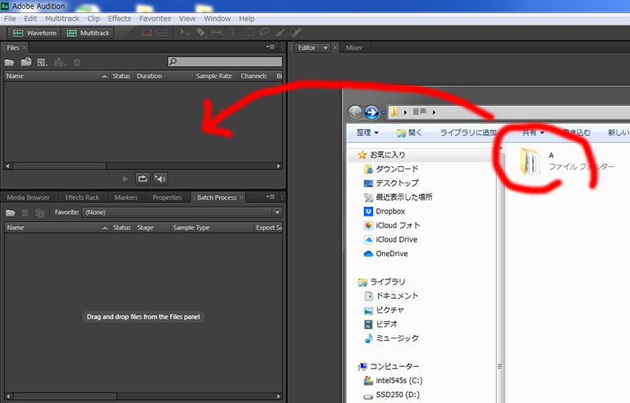
Task: Click Insert into Multitrack icon in Files panel
Action: coord(60,62)
